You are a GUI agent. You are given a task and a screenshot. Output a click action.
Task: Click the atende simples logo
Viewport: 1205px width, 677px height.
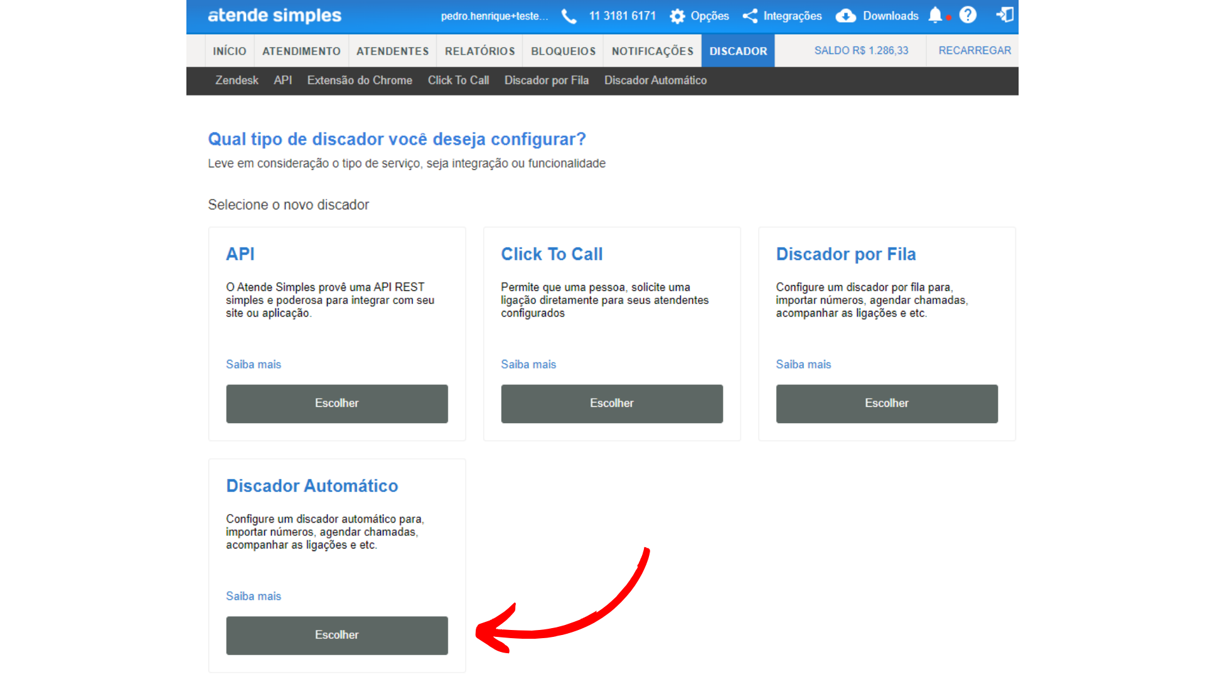tap(274, 16)
